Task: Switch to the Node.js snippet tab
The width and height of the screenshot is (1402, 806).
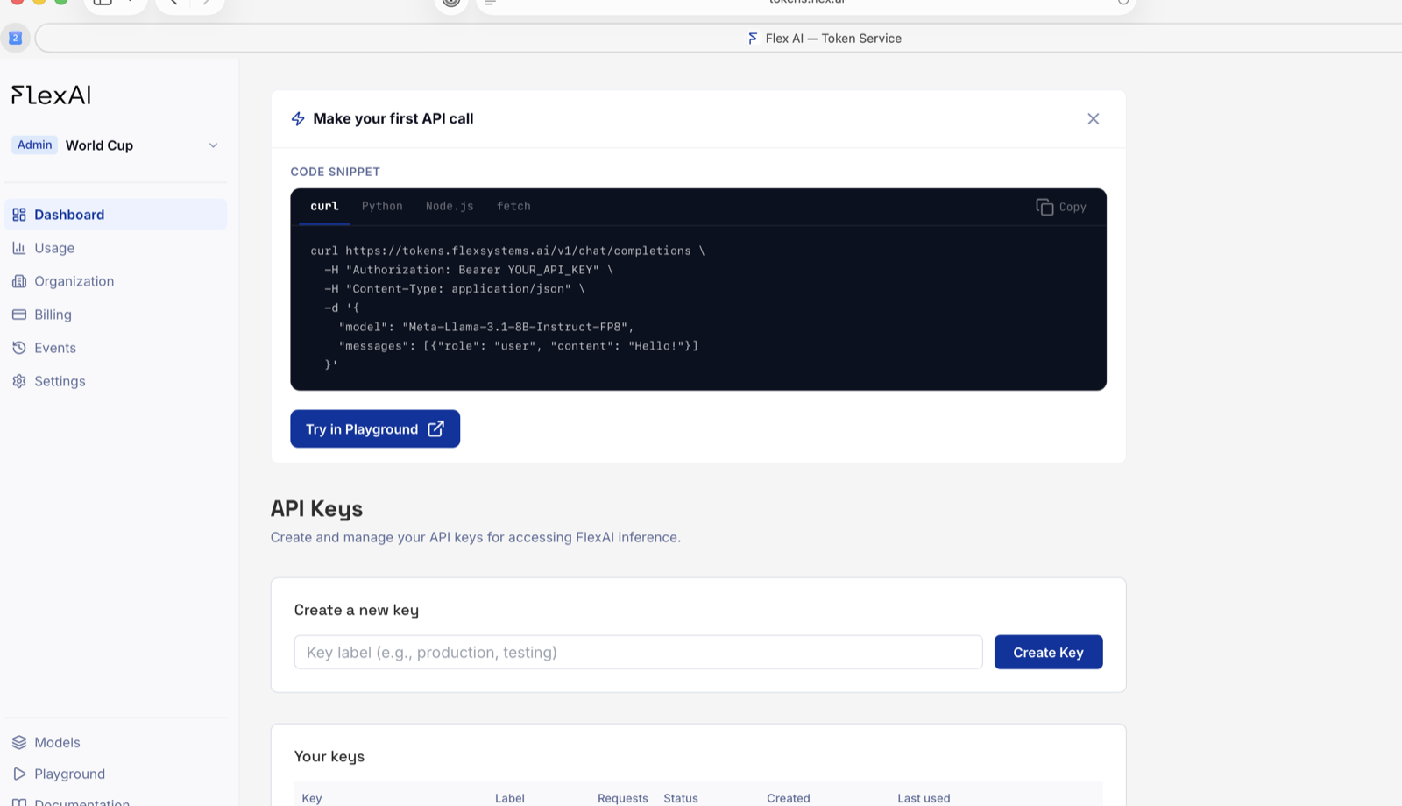Action: click(x=450, y=206)
